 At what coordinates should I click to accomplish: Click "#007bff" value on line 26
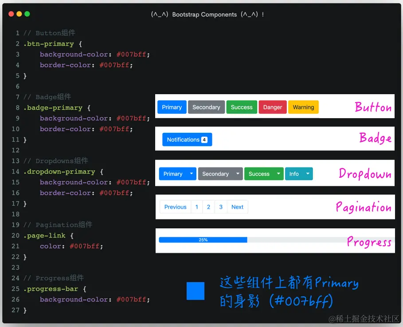[x=131, y=299]
